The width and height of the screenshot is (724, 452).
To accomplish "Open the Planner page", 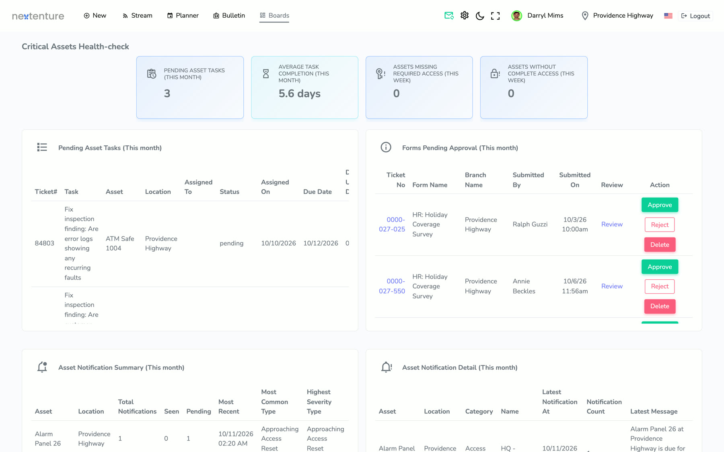I will click(x=183, y=16).
